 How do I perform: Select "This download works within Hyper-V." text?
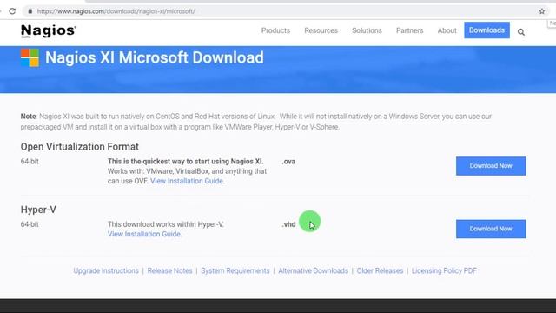point(166,224)
